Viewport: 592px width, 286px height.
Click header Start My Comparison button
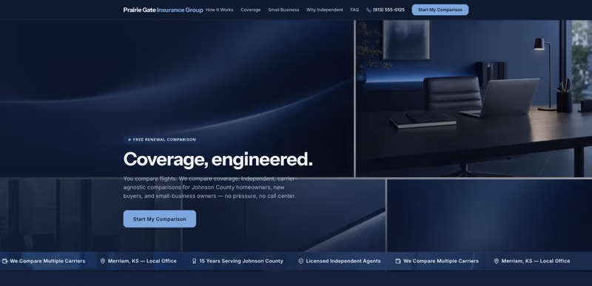[440, 10]
